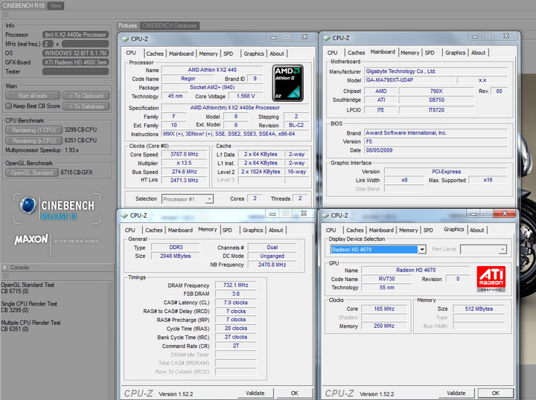The width and height of the screenshot is (536, 400).
Task: Click the title bar icon of the CPU-Z window showing the Graphics tab
Action: [x=325, y=216]
